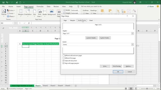Click the Ribbon Display Options icon
Viewport: 161px width, 90px height.
click(x=140, y=2)
